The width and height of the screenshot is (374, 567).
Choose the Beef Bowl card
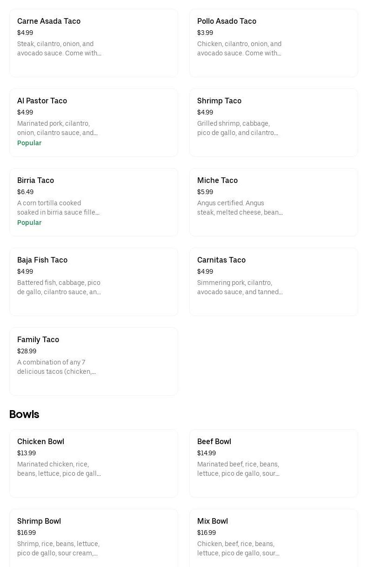click(x=274, y=463)
